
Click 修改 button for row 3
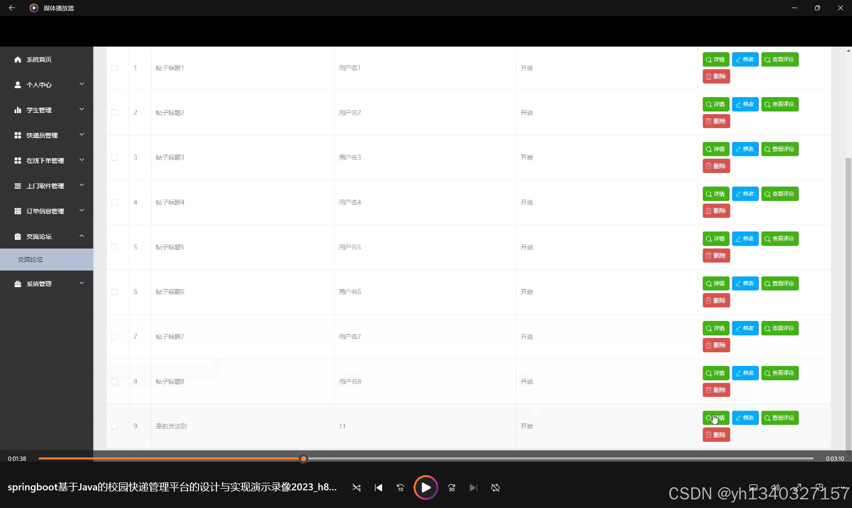coord(745,149)
